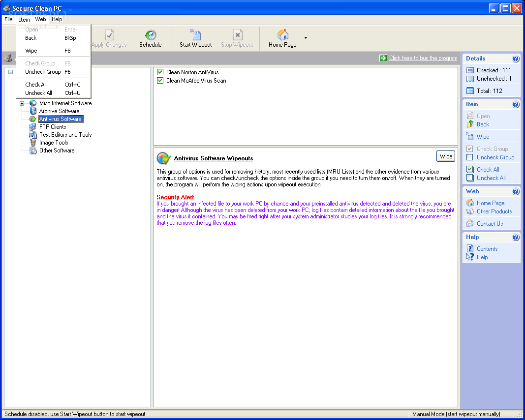Open the Home Page toolbar dropdown arrow
The width and height of the screenshot is (525, 420).
coord(306,38)
